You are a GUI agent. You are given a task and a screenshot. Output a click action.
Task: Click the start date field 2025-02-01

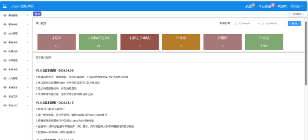pos(245,23)
